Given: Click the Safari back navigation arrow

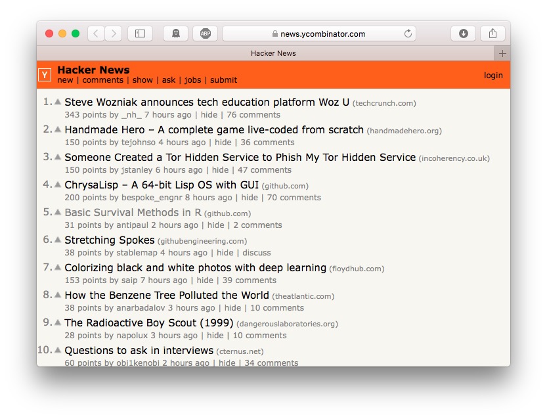Looking at the screenshot, I should pyautogui.click(x=96, y=34).
